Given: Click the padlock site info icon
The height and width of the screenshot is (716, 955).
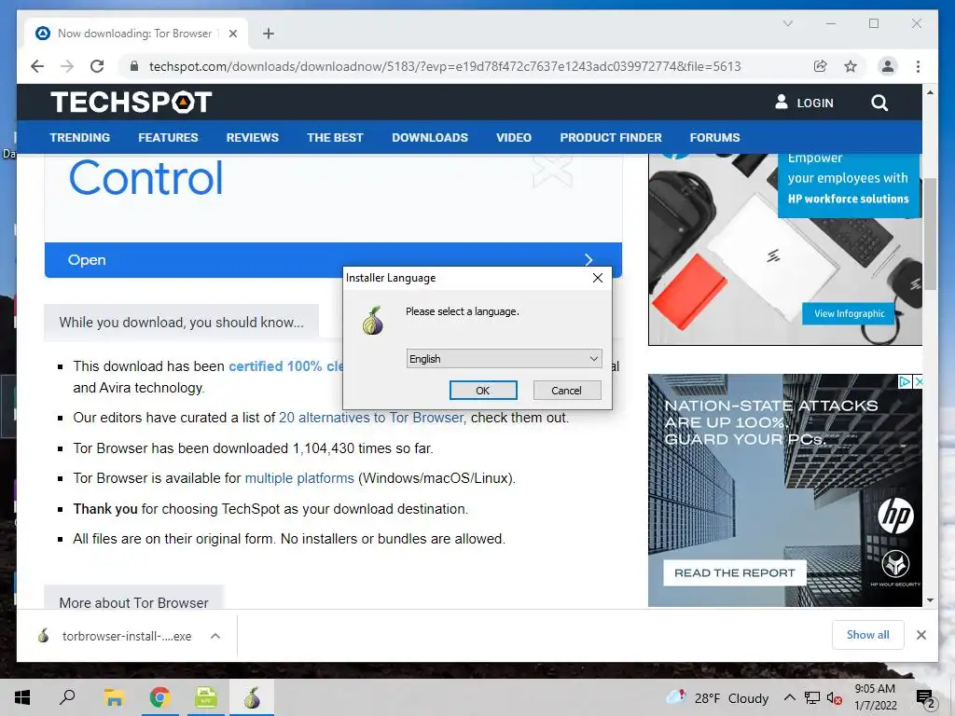Looking at the screenshot, I should point(134,66).
